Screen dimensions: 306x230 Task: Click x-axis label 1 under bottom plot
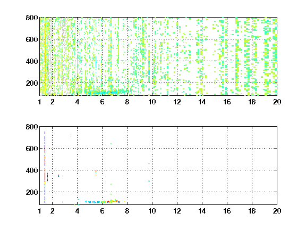pyautogui.click(x=40, y=211)
